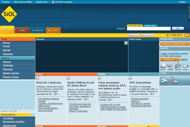
Task: Open the forumi icon
Action: [178, 66]
